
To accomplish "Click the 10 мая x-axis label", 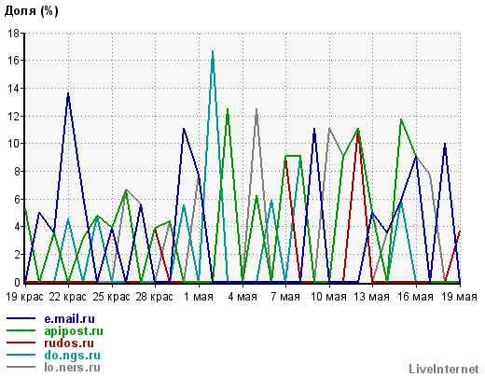I will tap(329, 297).
